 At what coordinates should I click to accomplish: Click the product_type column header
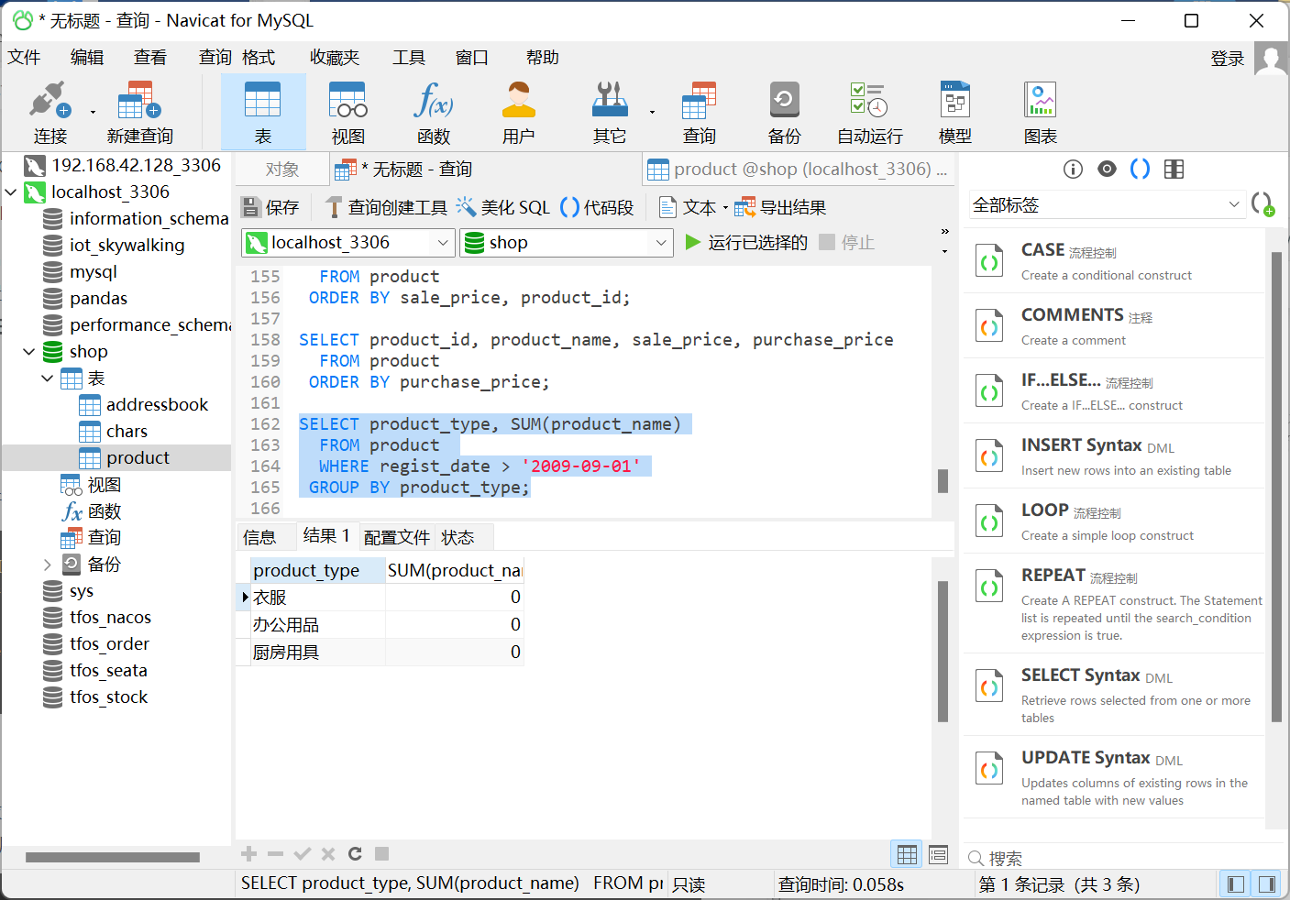coord(317,571)
